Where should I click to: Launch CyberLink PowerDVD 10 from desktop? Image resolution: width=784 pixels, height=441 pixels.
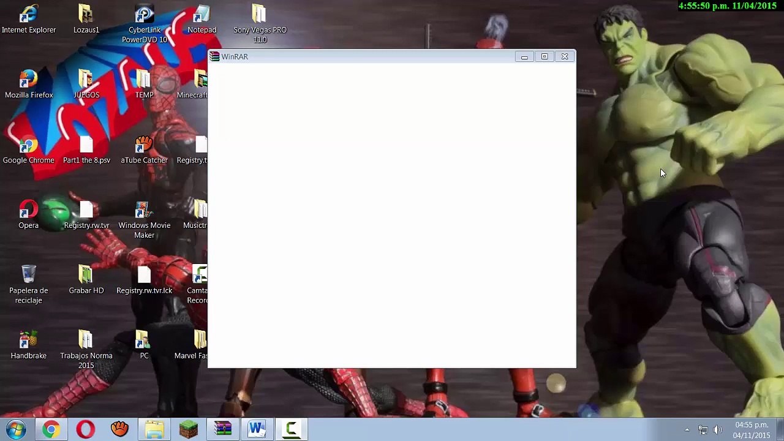coord(145,24)
